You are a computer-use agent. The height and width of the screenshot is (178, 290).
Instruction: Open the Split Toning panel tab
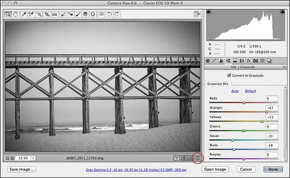point(235,61)
